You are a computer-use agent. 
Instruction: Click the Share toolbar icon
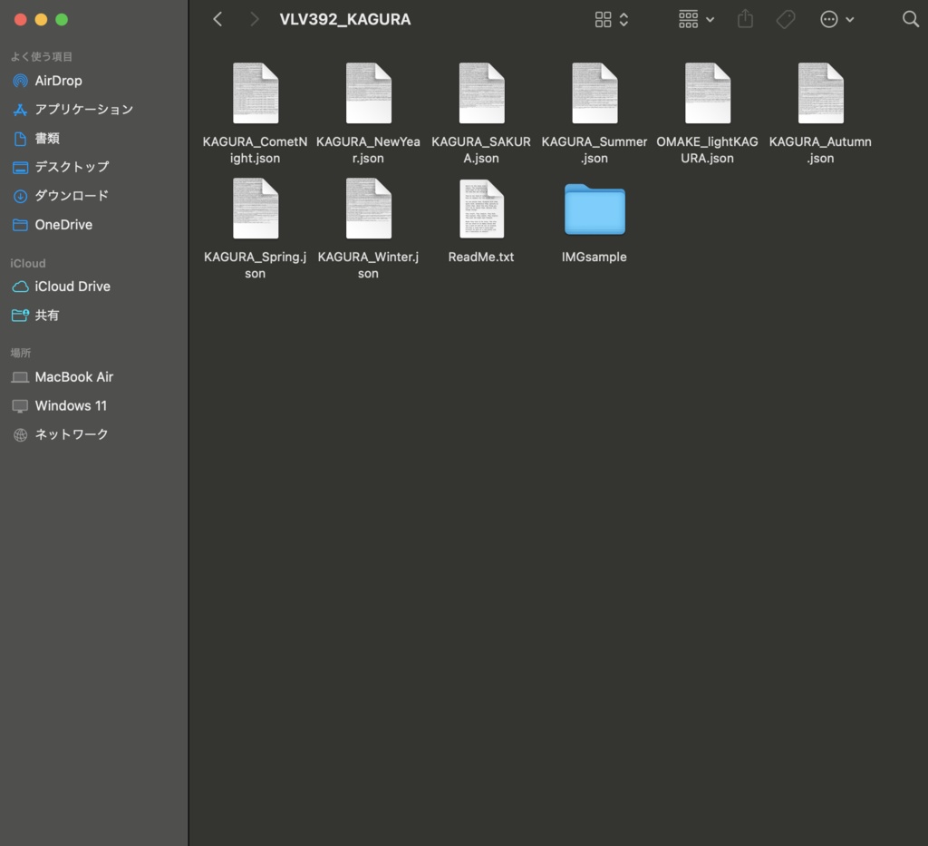pyautogui.click(x=746, y=19)
